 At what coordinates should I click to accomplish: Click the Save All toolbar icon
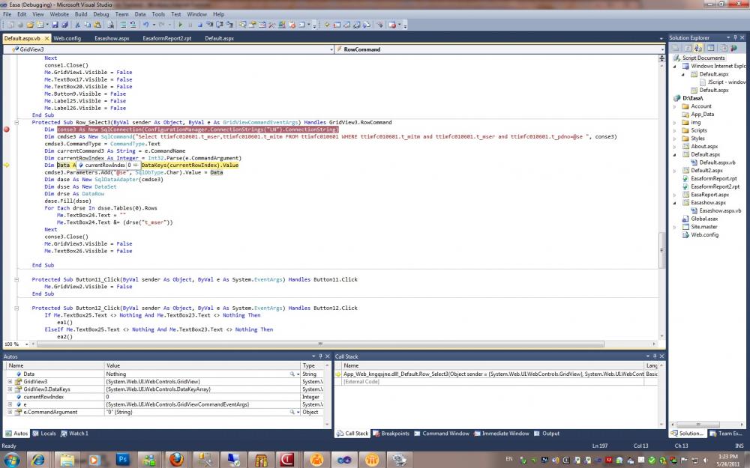pyautogui.click(x=66, y=25)
